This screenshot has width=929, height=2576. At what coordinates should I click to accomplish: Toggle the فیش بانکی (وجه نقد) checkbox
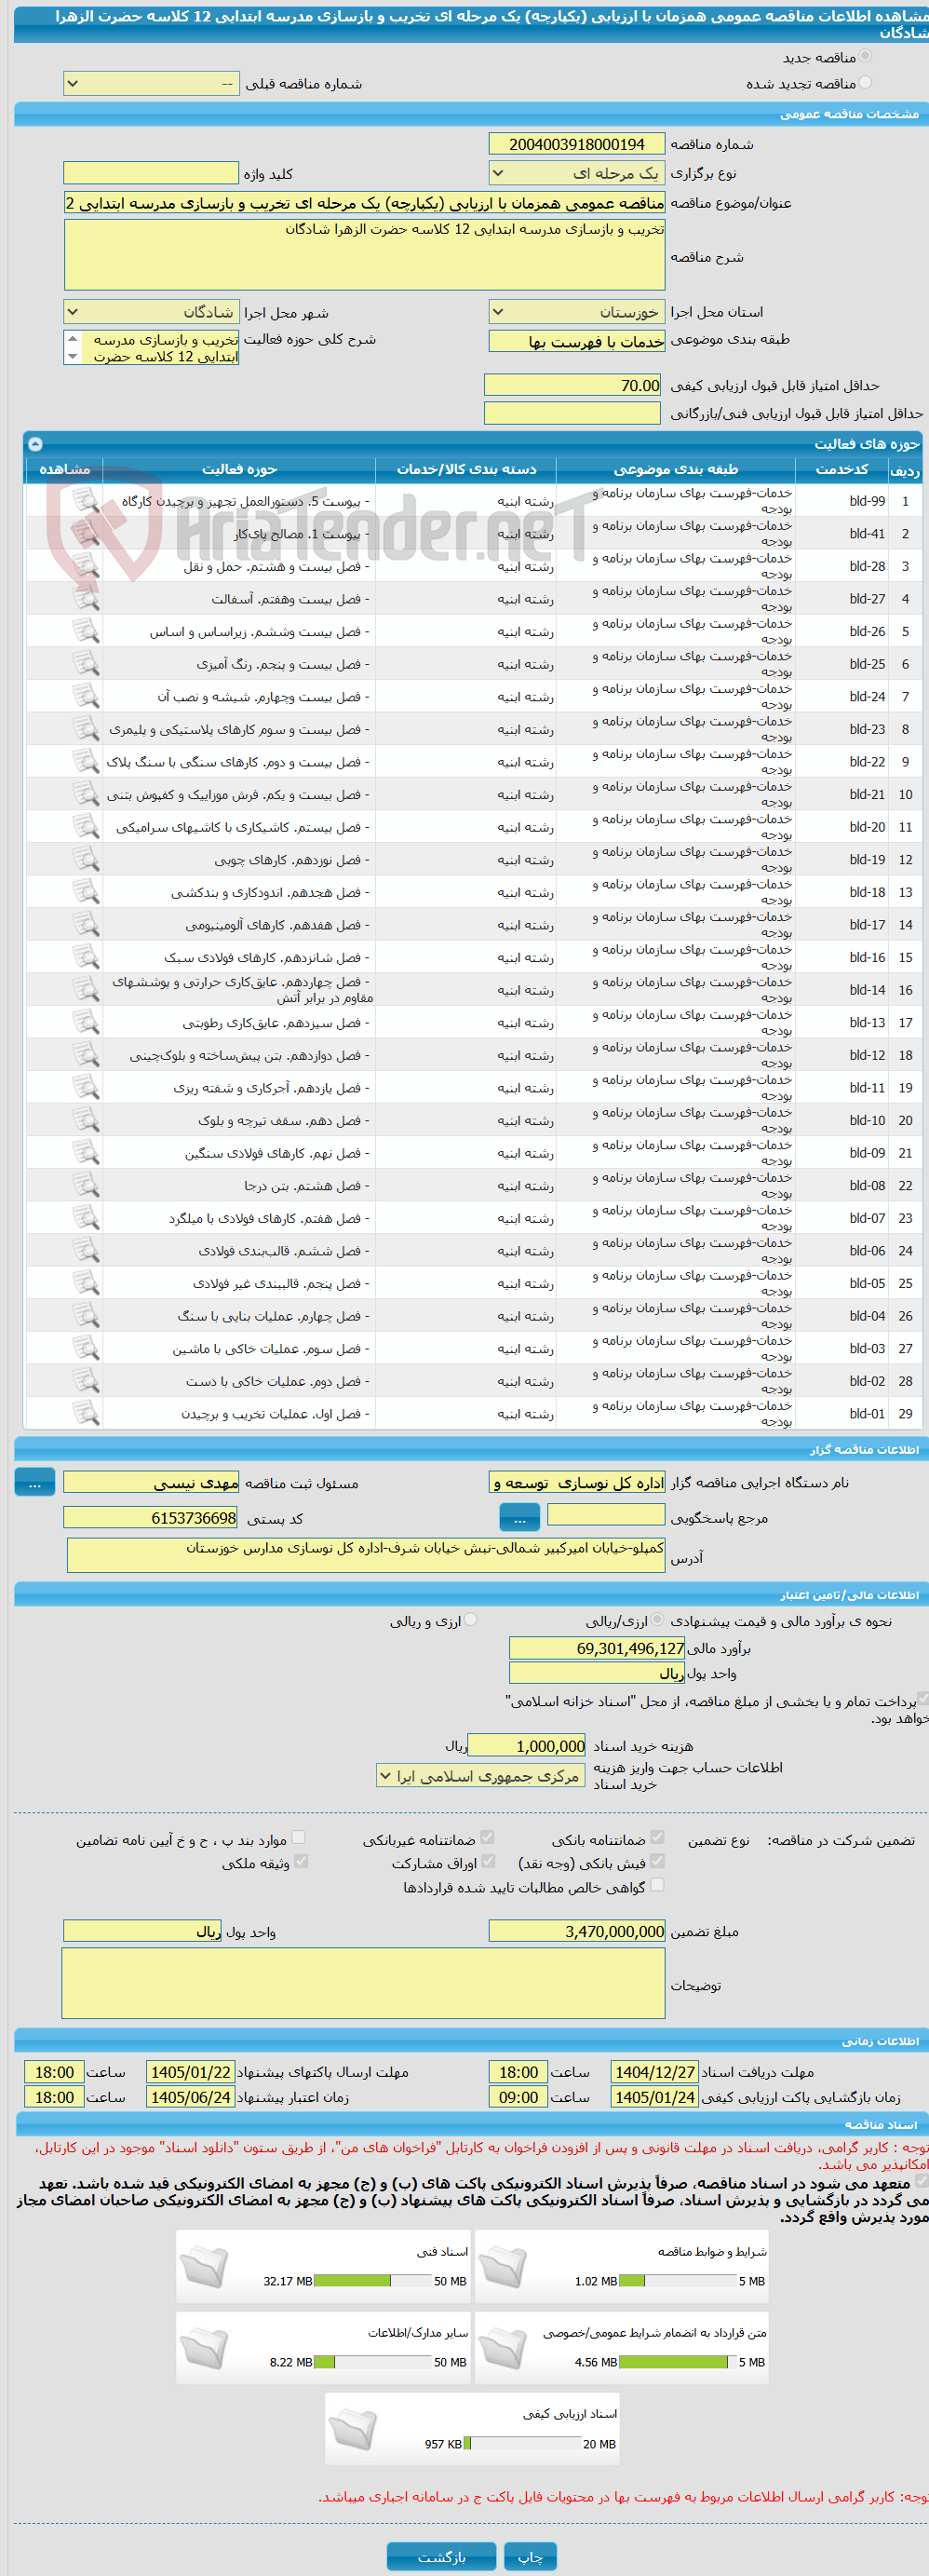657,1861
